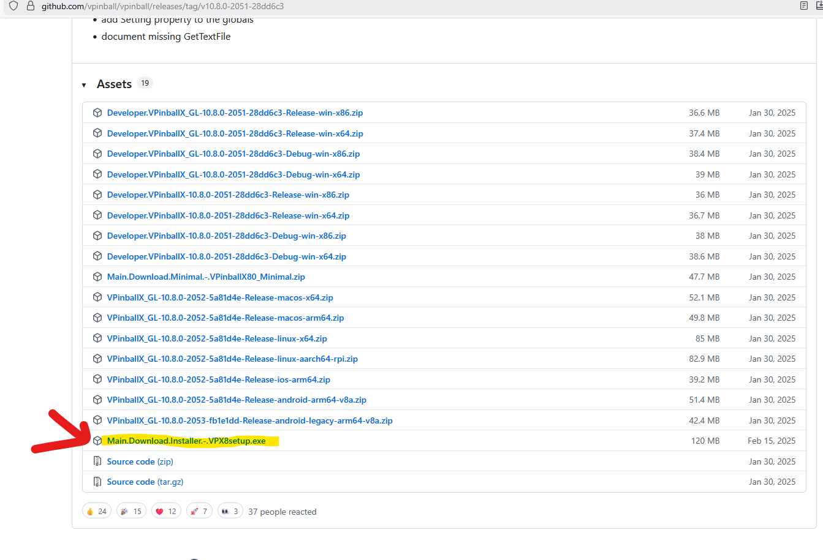Image resolution: width=823 pixels, height=560 pixels.
Task: Download VPinballX_GL Release-linux-x64.zip link
Action: point(217,338)
